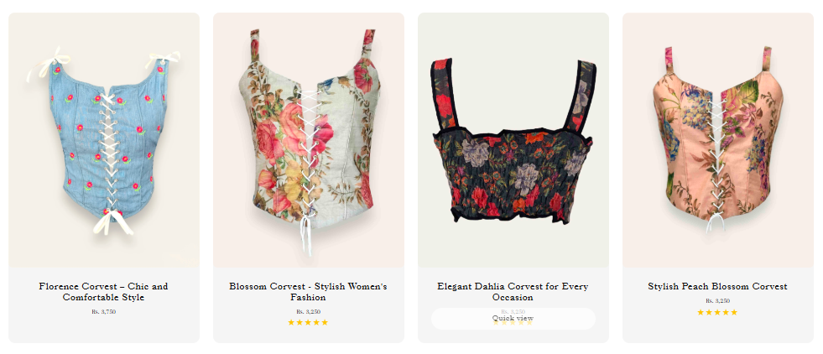The height and width of the screenshot is (354, 823).
Task: Open the Blossom Corvest floral top image
Action: tap(309, 140)
